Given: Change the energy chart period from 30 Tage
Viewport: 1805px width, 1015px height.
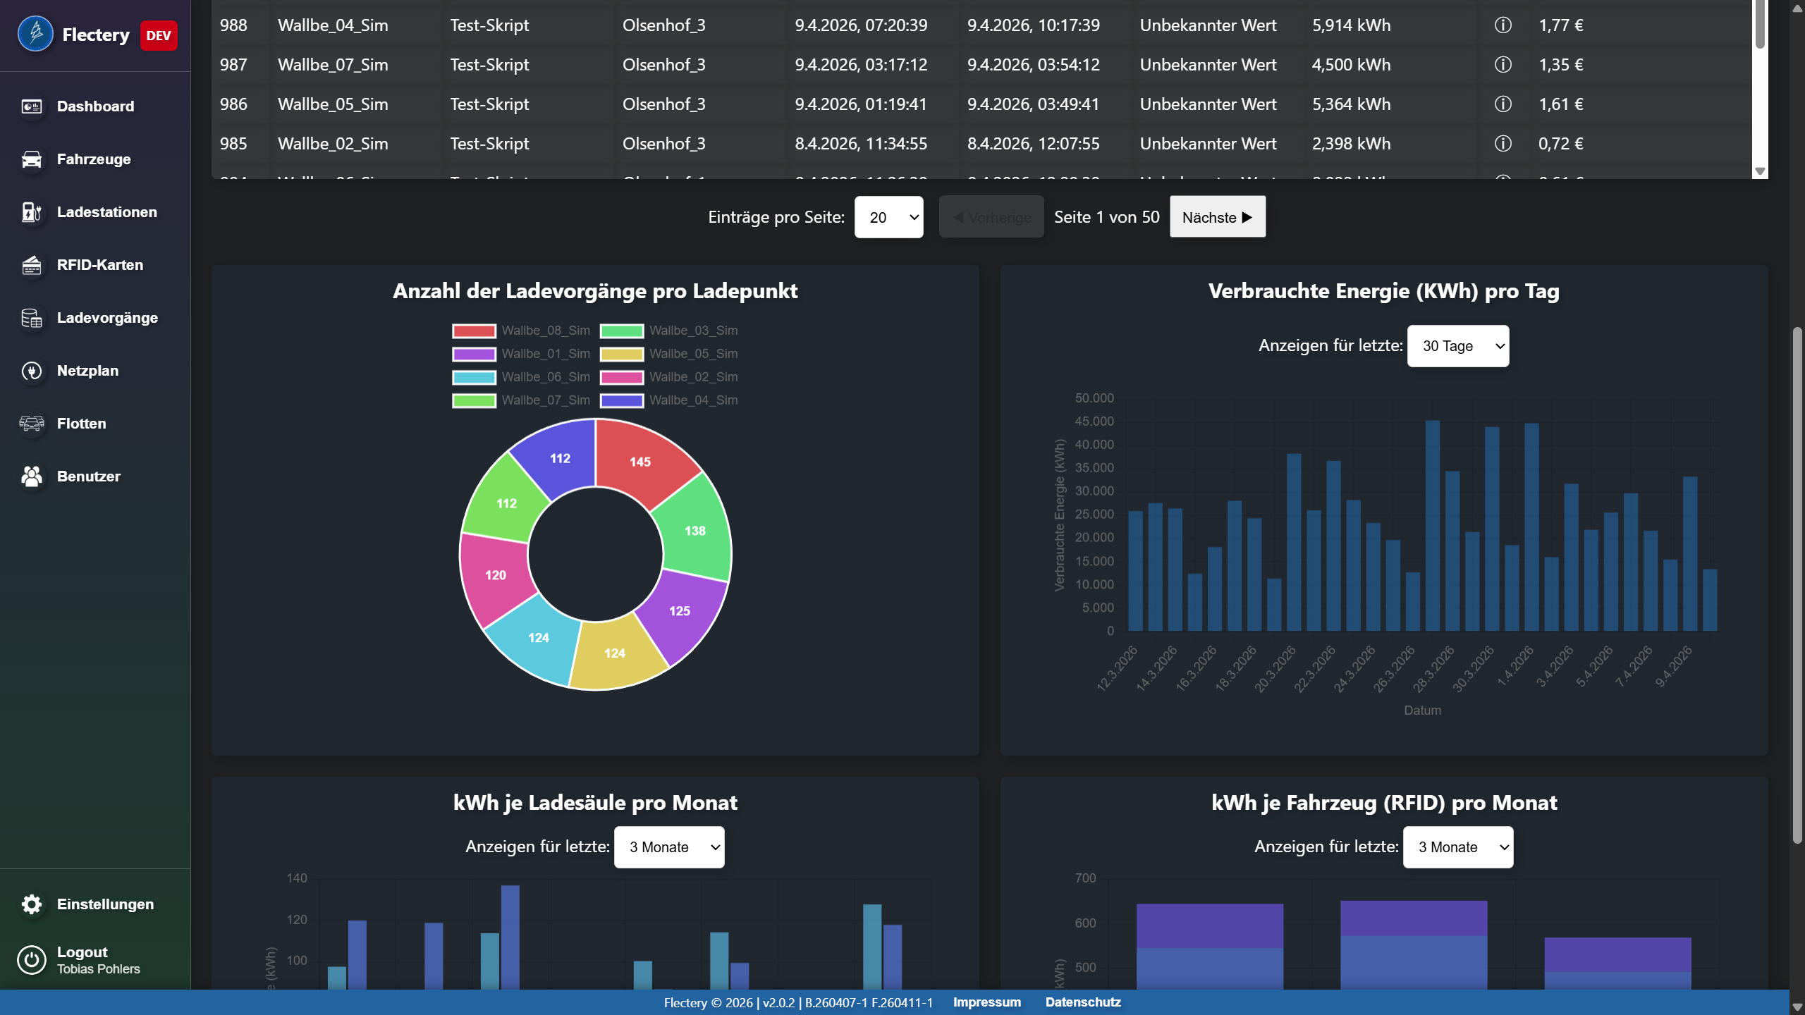Looking at the screenshot, I should (x=1457, y=346).
